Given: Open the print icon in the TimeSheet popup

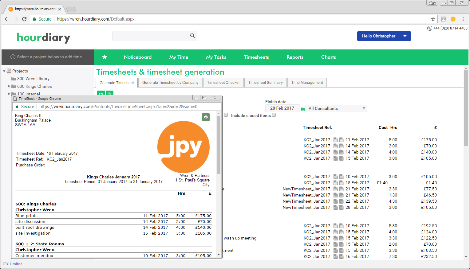Looking at the screenshot, I should coord(206,117).
